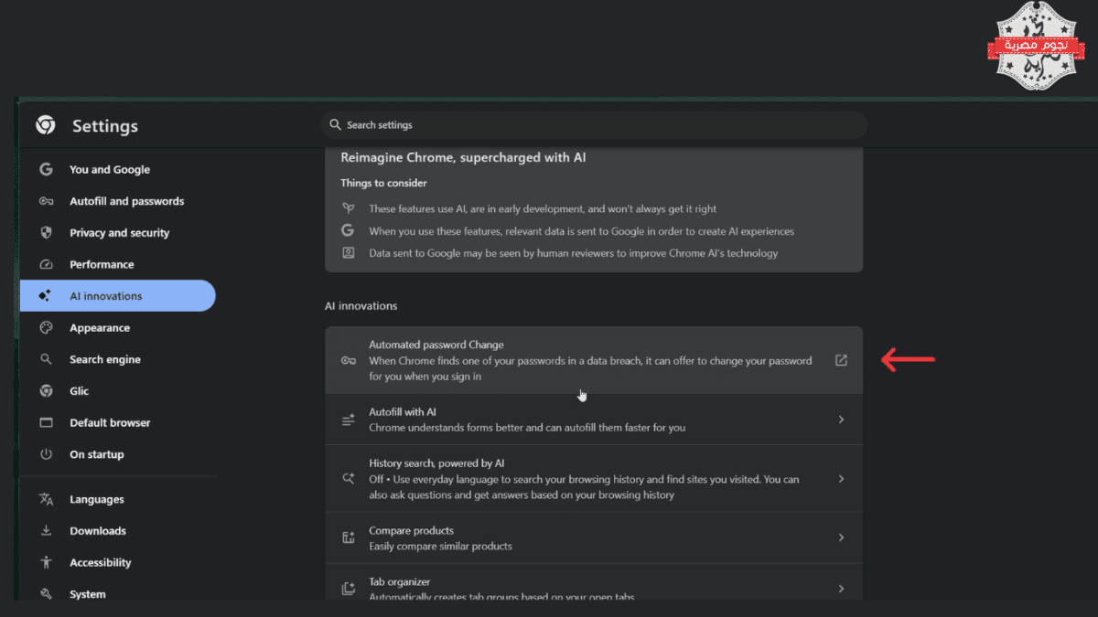The height and width of the screenshot is (617, 1098).
Task: Click the History search sparkle magnifier icon
Action: [348, 478]
